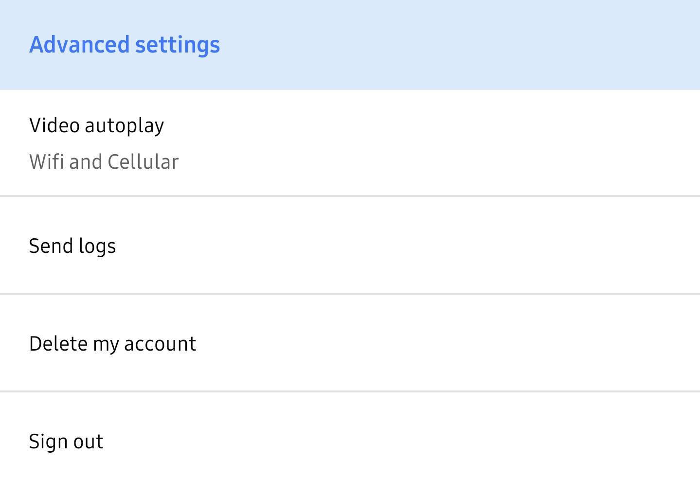
Task: Click the Delete my account row
Action: (x=350, y=343)
